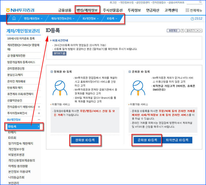
Task: Click the 전자민원접수 link
Action: pyautogui.click(x=159, y=2)
